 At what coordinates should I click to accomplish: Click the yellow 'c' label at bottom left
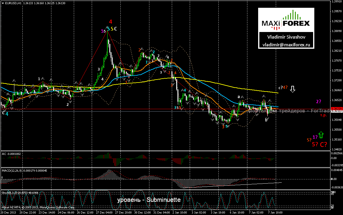coord(3,113)
